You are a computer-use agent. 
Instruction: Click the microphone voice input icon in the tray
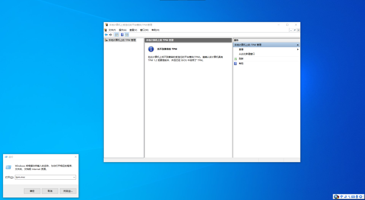(357, 197)
